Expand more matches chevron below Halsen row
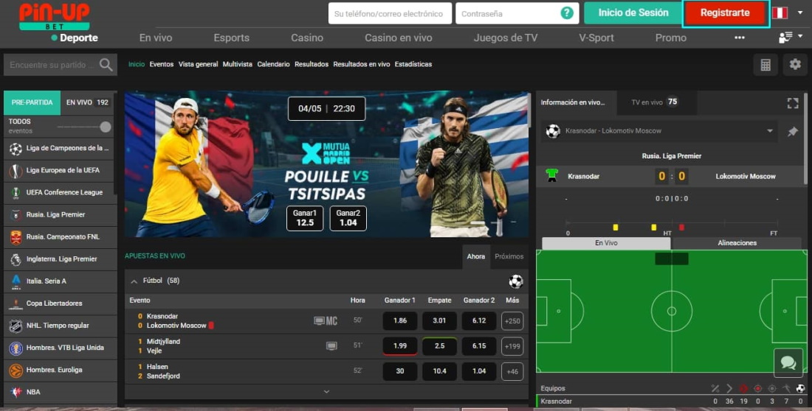This screenshot has width=812, height=411. 326,392
